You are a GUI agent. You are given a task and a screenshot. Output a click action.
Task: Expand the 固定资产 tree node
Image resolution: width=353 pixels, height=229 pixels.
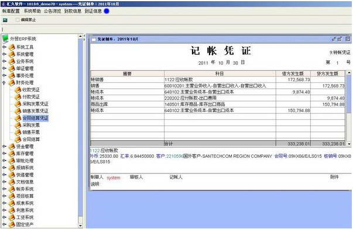click(x=4, y=224)
